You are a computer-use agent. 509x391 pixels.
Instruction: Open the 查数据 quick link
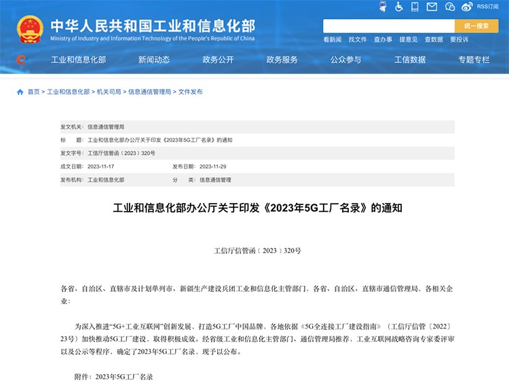point(434,39)
